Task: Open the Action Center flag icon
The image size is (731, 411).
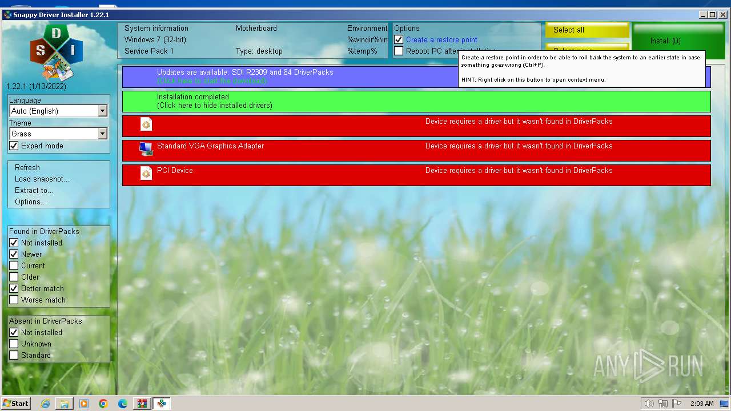Action: [677, 404]
